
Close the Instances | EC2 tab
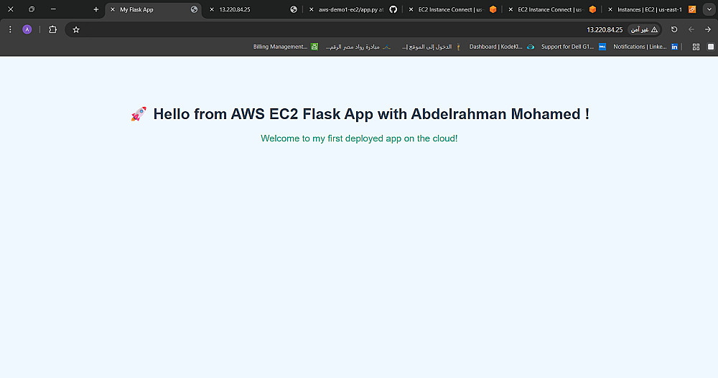[x=610, y=9]
